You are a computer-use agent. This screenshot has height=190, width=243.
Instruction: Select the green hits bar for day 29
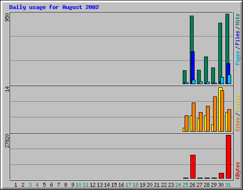213,75
